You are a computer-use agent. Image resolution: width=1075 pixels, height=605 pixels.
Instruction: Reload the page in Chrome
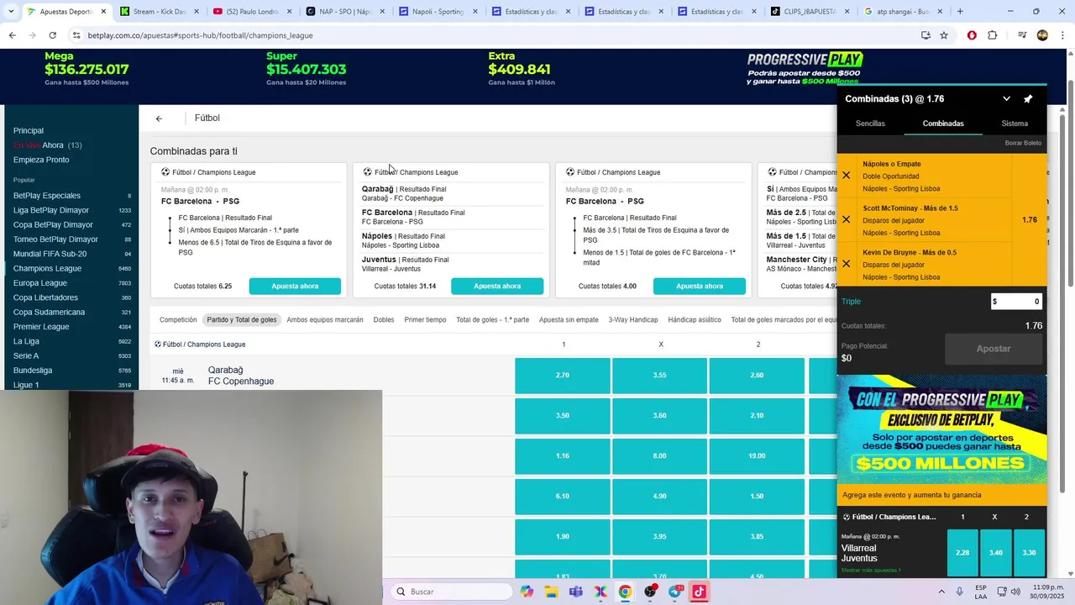52,35
